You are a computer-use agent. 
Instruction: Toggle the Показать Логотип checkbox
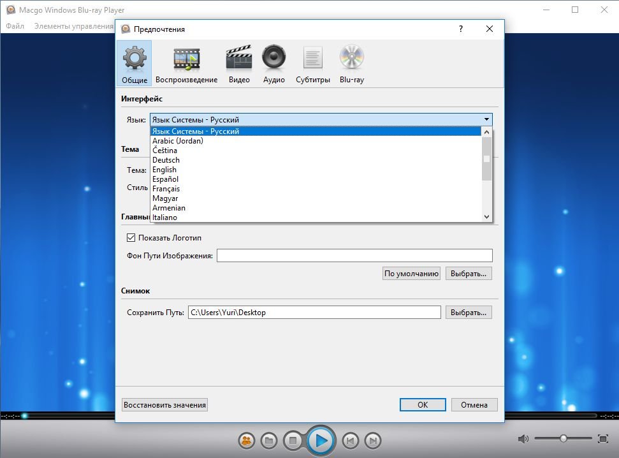click(131, 237)
